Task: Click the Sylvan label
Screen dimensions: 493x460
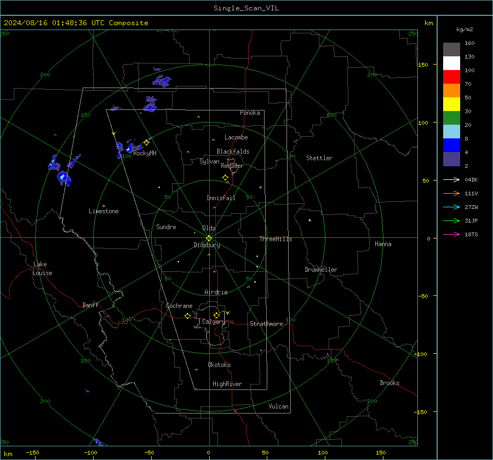Action: (209, 162)
